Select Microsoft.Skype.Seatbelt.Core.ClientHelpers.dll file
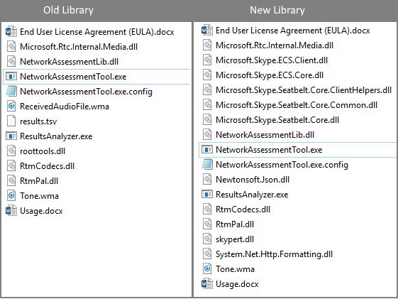The image size is (398, 299). (x=304, y=90)
